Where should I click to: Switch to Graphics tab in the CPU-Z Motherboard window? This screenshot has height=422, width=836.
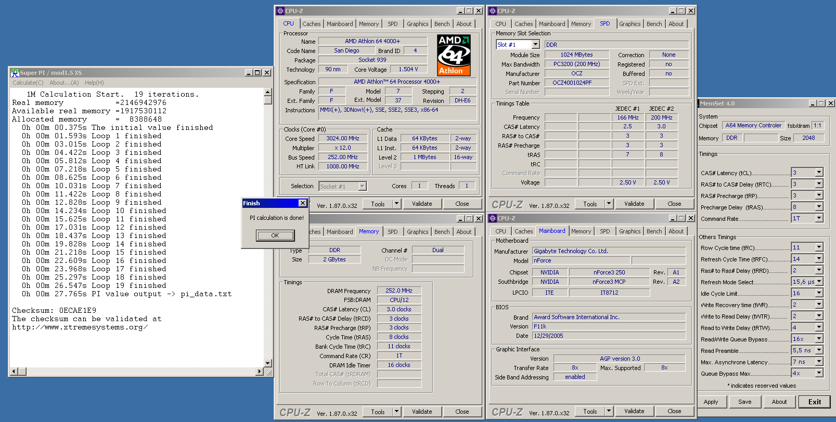[630, 231]
